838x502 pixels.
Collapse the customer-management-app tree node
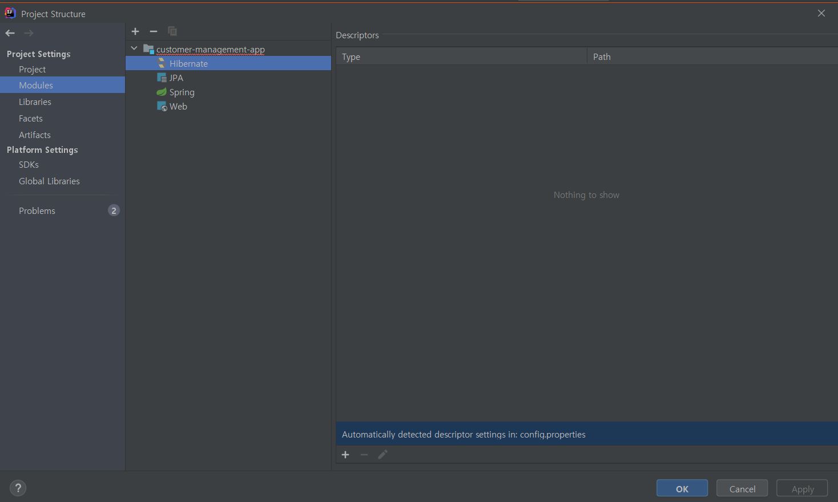[x=134, y=49]
